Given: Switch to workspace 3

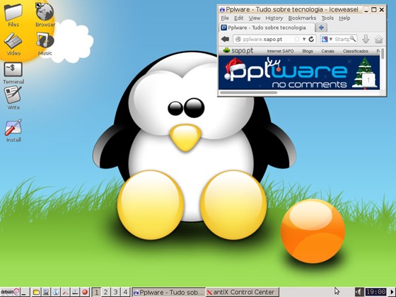Looking at the screenshot, I should pos(115,292).
